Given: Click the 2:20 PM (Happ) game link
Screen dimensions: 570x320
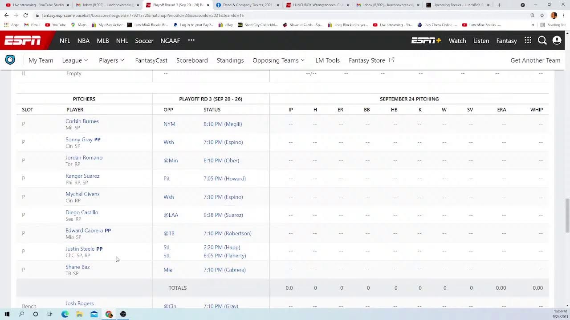Looking at the screenshot, I should pyautogui.click(x=222, y=247).
